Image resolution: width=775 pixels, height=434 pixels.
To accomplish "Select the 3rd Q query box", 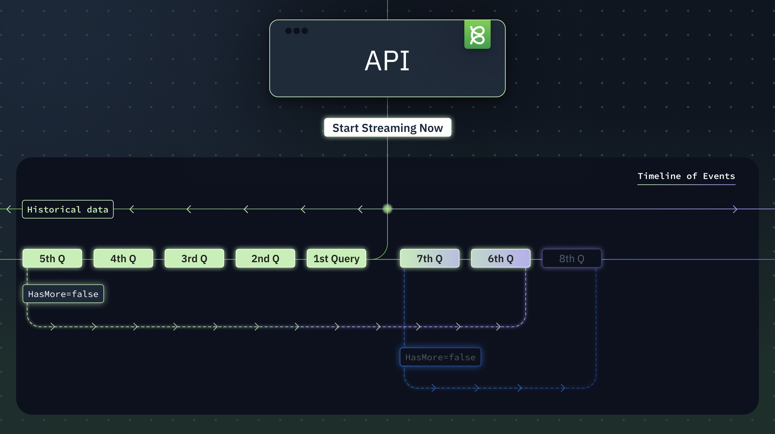I will coord(194,258).
